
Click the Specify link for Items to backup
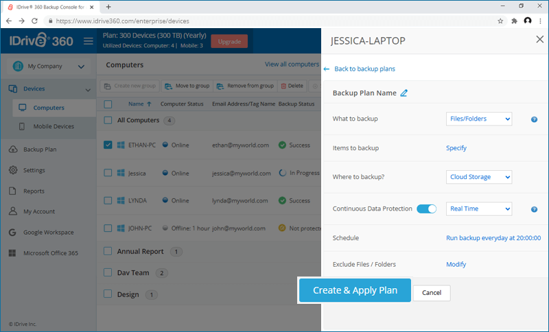[456, 148]
